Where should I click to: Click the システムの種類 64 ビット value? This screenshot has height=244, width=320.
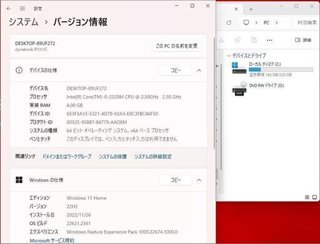[x=117, y=130]
